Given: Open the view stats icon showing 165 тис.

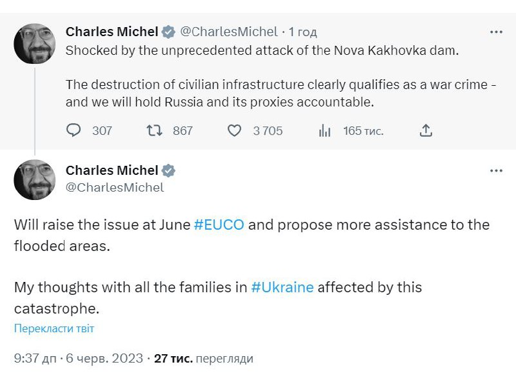Looking at the screenshot, I should click(325, 130).
